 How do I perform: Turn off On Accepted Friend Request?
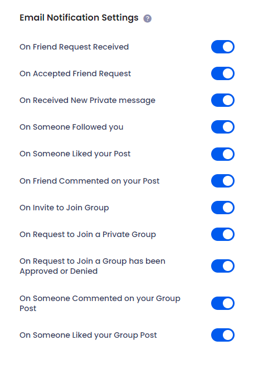coord(223,73)
